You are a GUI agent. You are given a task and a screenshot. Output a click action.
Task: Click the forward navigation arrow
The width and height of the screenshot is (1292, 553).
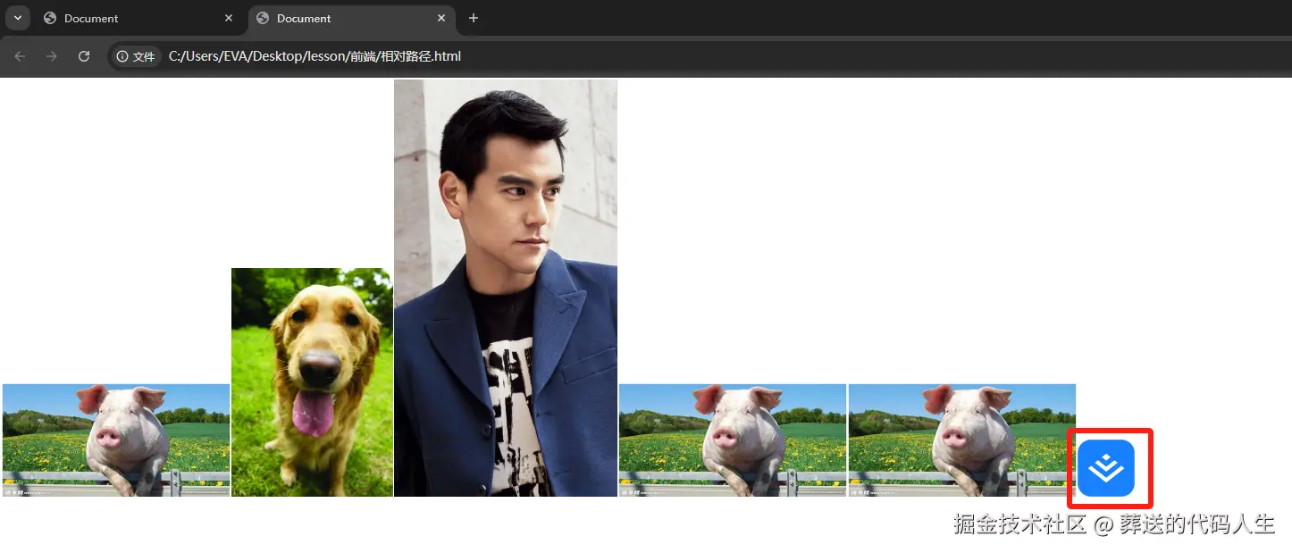[x=52, y=55]
